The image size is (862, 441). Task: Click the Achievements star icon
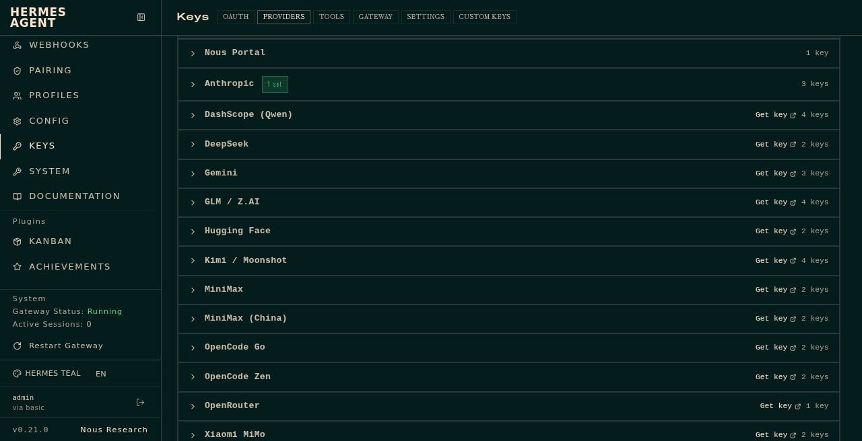[x=18, y=267]
